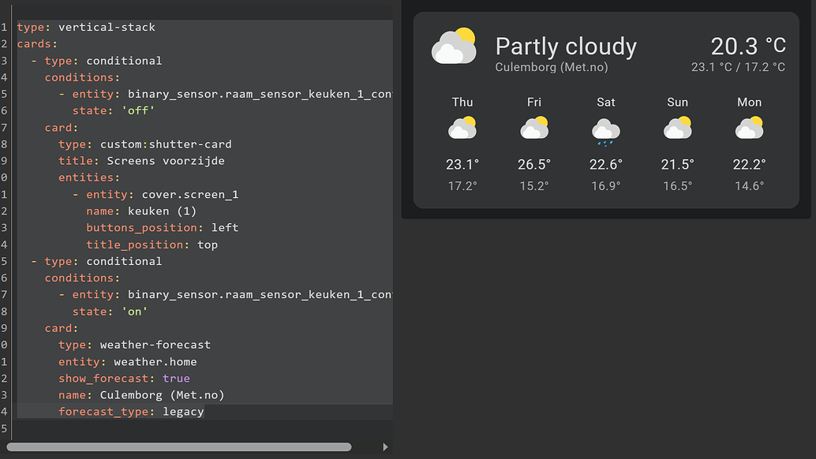This screenshot has width=816, height=459.
Task: Click the state: 'on' value
Action: [134, 312]
